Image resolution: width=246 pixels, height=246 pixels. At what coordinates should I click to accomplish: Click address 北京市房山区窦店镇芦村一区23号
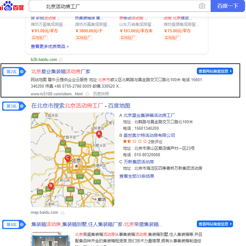tap(165, 148)
